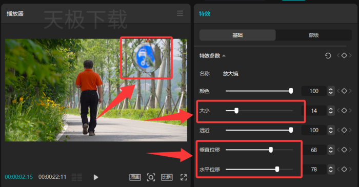Add a keyframe for the 颜色 parameter
The height and width of the screenshot is (187, 359).
(x=344, y=91)
